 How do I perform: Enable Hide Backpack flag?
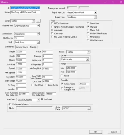[88, 40]
